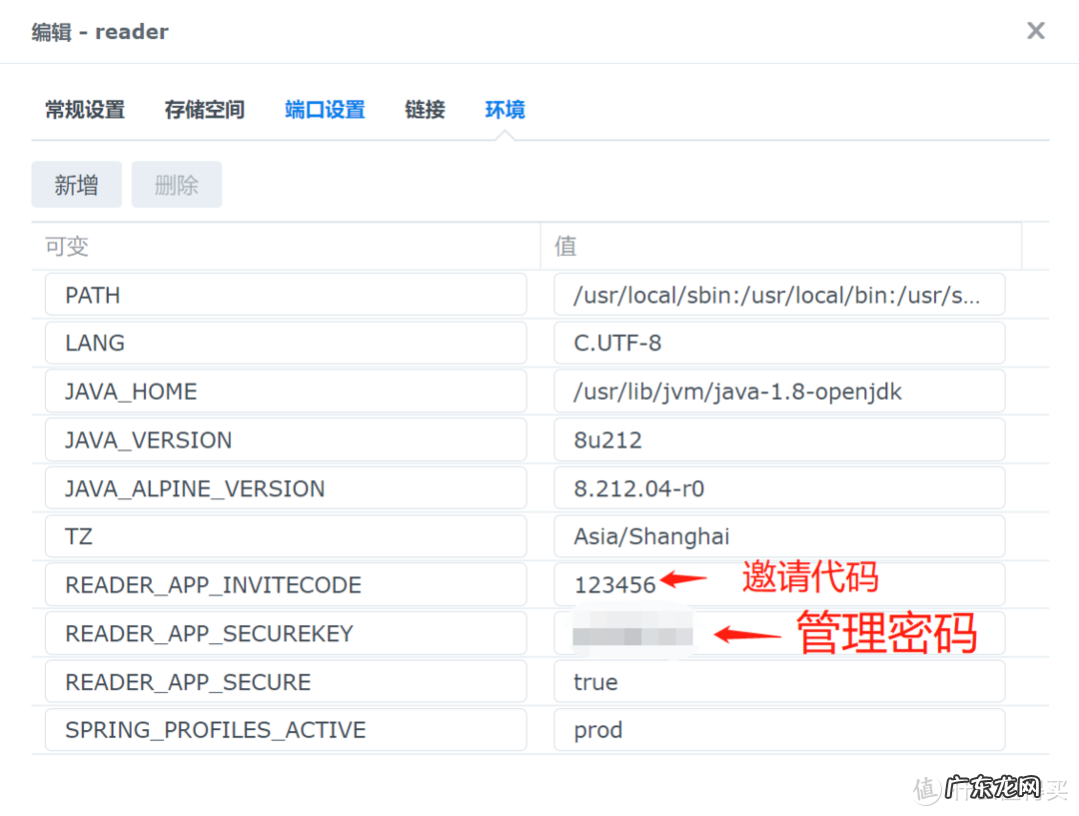Close the 编辑 - reader dialog
Image resolution: width=1079 pixels, height=816 pixels.
pos(1035,30)
